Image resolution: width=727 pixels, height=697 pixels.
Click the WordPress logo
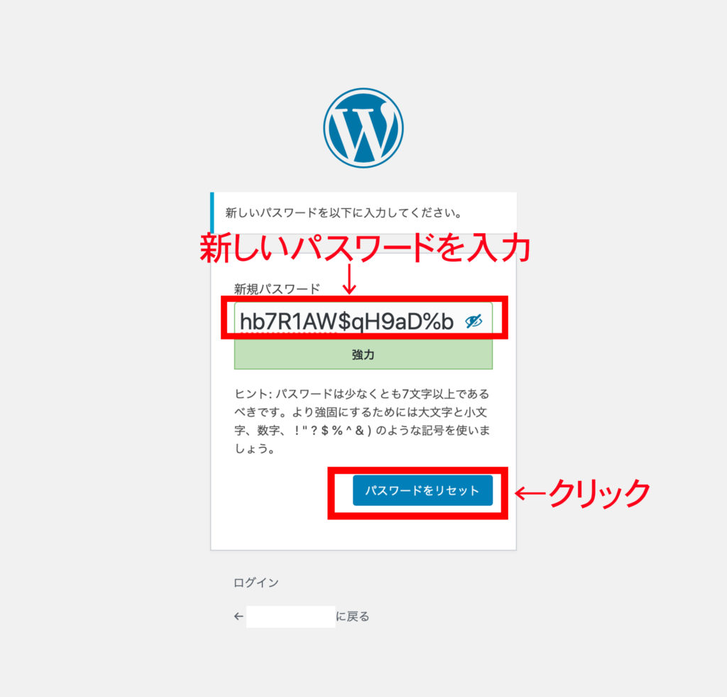pos(363,128)
